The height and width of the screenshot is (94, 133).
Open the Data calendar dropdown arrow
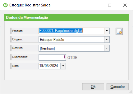click(x=63, y=66)
